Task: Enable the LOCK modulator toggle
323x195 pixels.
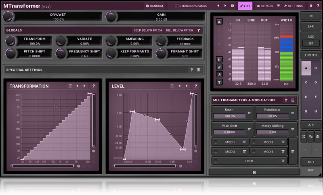Action: click(216, 161)
